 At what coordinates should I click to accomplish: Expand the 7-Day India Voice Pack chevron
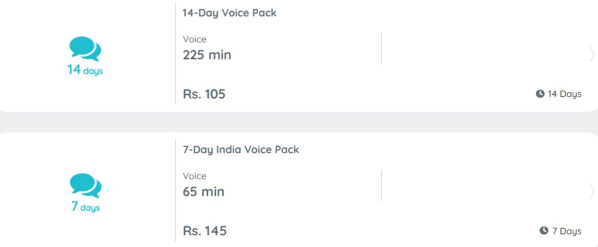tap(592, 191)
